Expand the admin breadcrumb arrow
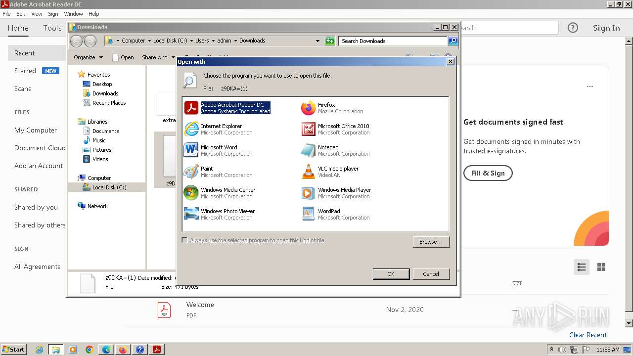Viewport: 633px width, 356px height. (235, 41)
